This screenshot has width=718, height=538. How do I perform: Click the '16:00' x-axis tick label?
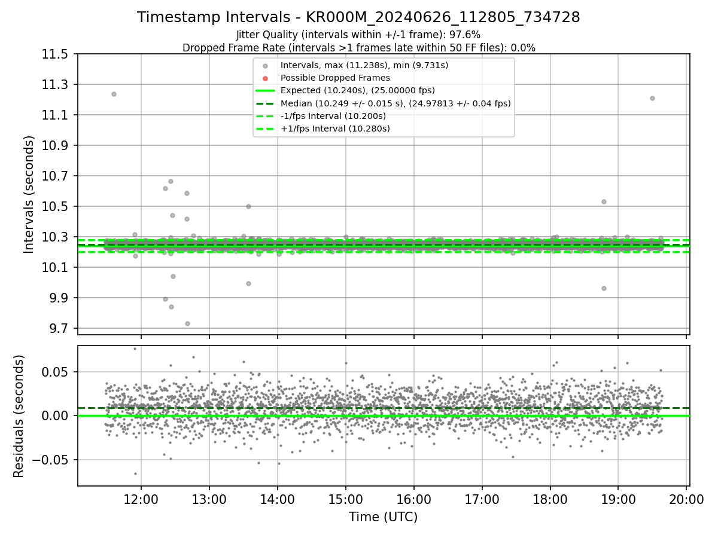(x=414, y=499)
